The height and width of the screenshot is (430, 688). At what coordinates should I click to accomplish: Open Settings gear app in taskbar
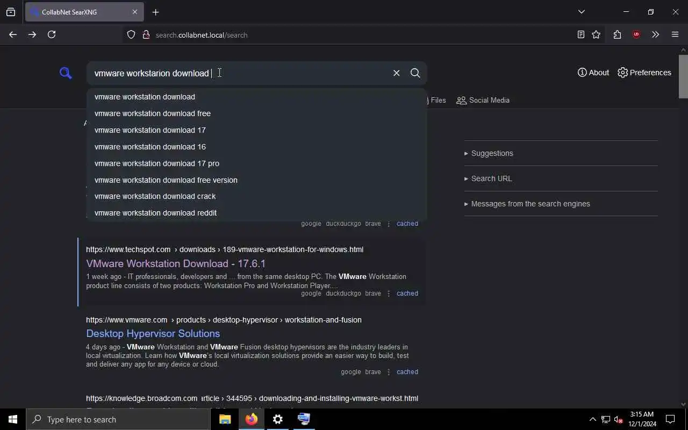[x=278, y=419]
